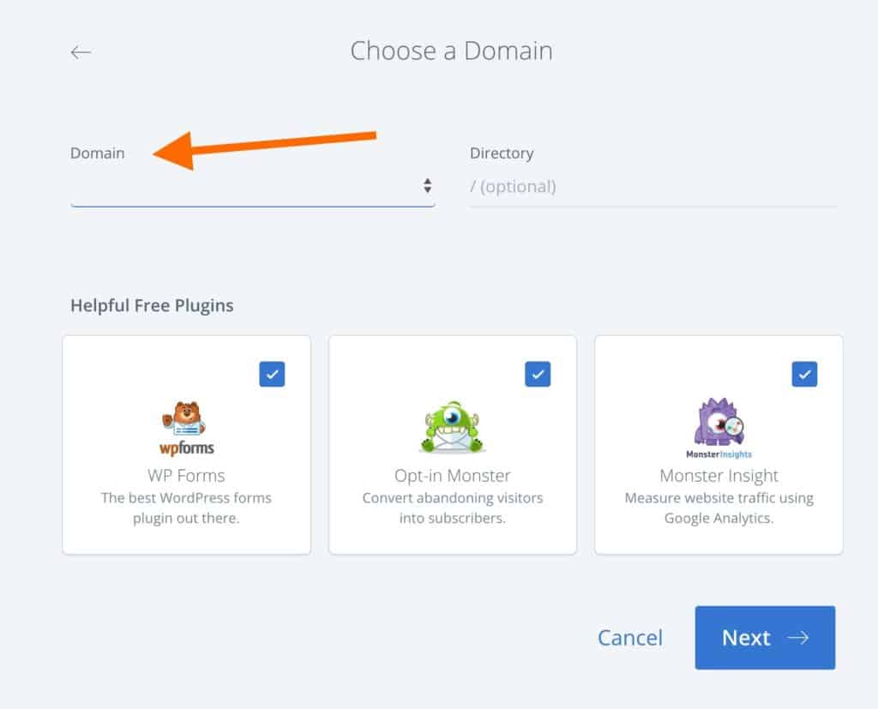Click the 'Directory' field label

pos(502,153)
